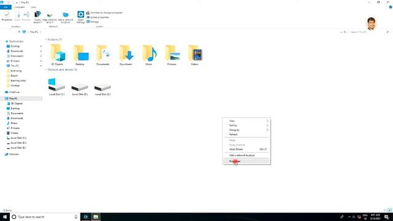
Task: Click OneDrive in the navigation pane
Action: (14, 92)
